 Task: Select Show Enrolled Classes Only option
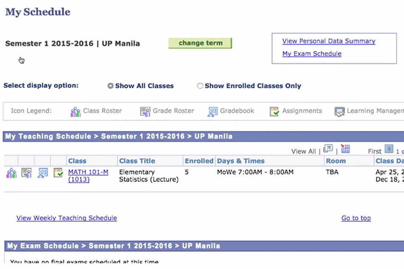pyautogui.click(x=200, y=86)
